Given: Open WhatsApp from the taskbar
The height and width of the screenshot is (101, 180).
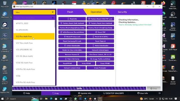Looking at the screenshot, I should 75,99.
